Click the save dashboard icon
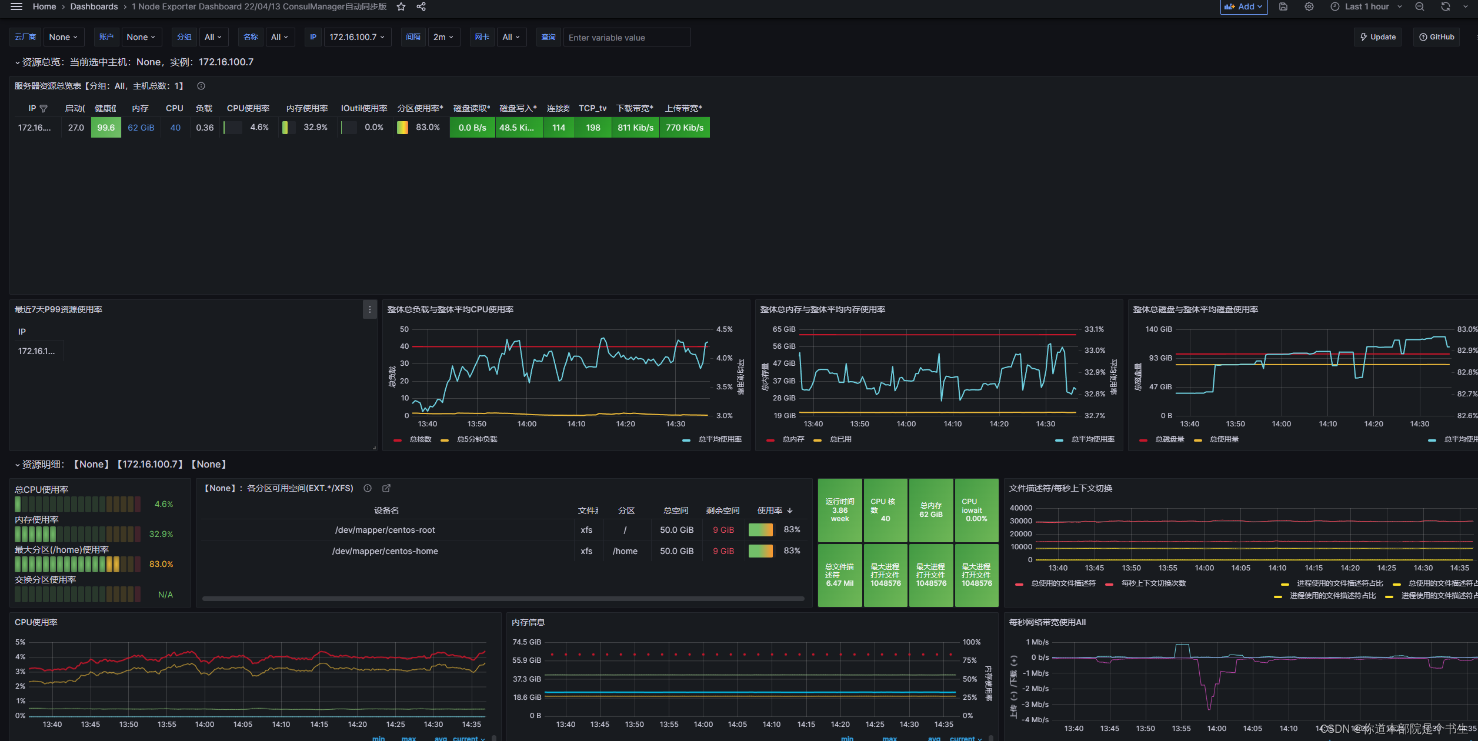 (x=1283, y=6)
